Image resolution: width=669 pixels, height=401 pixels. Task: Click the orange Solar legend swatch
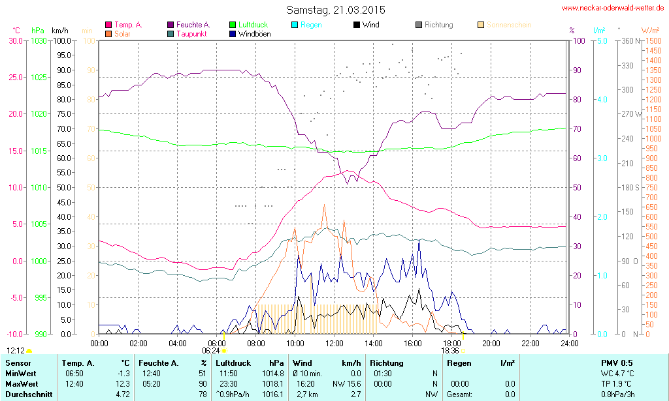pos(108,33)
